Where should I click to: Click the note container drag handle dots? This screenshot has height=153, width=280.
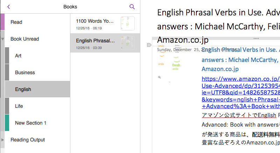(x=256, y=39)
